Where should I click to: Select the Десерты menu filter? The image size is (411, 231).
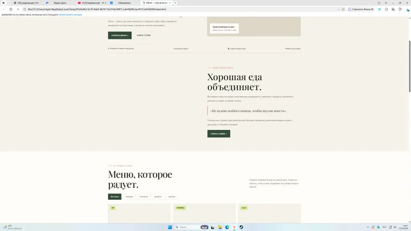(158, 197)
